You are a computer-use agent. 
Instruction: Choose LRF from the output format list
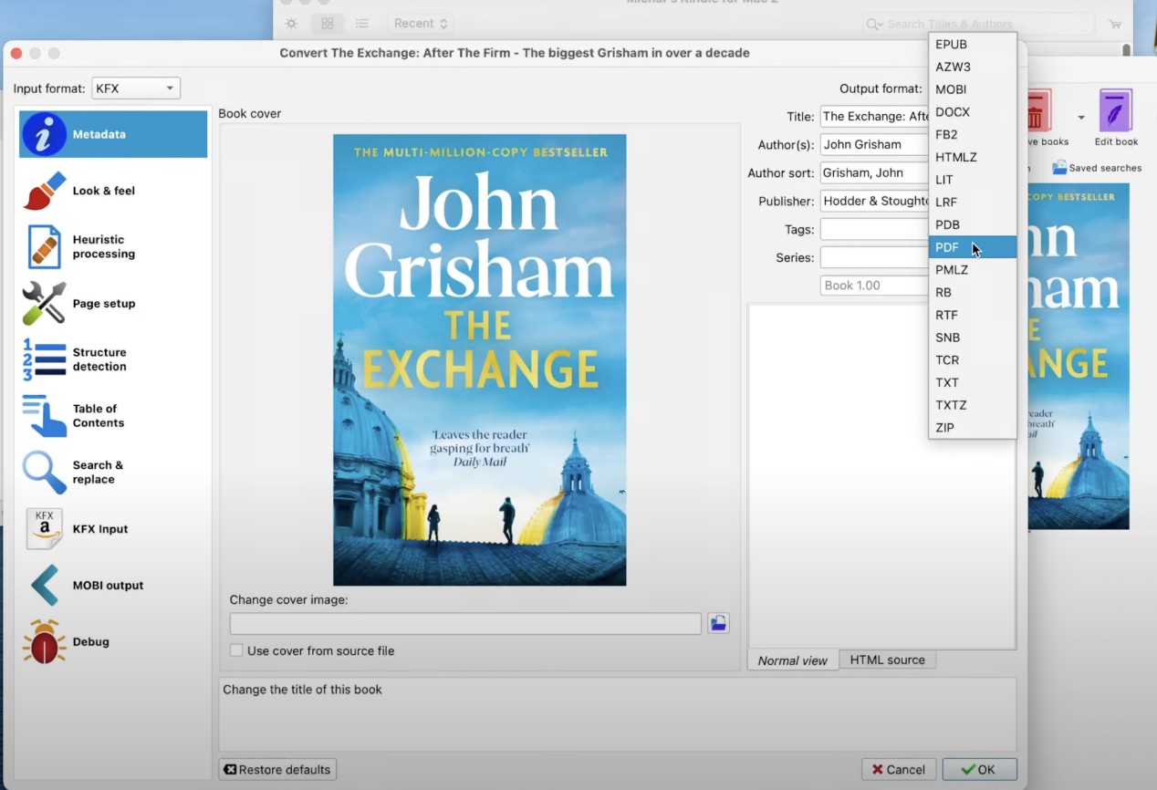[973, 202]
